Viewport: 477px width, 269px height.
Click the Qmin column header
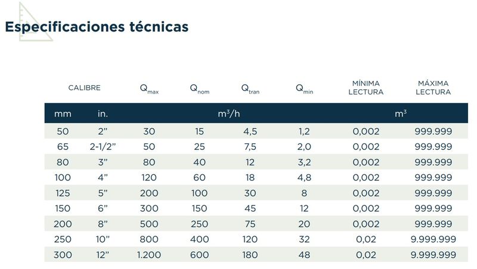304,89
